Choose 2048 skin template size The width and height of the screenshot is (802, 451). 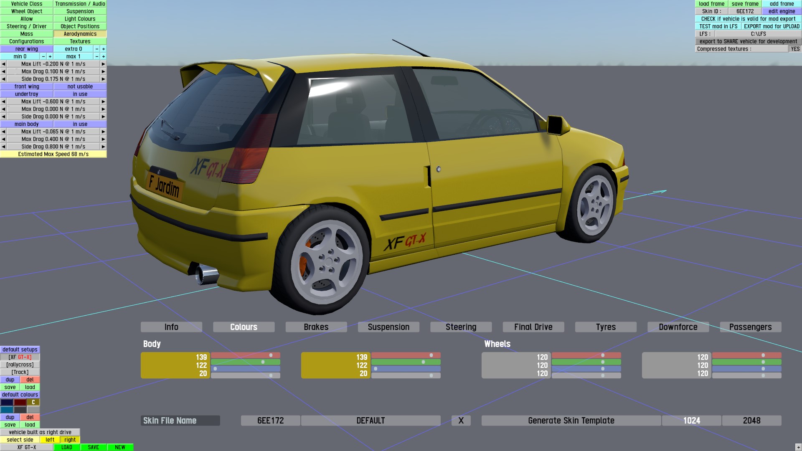tap(751, 421)
